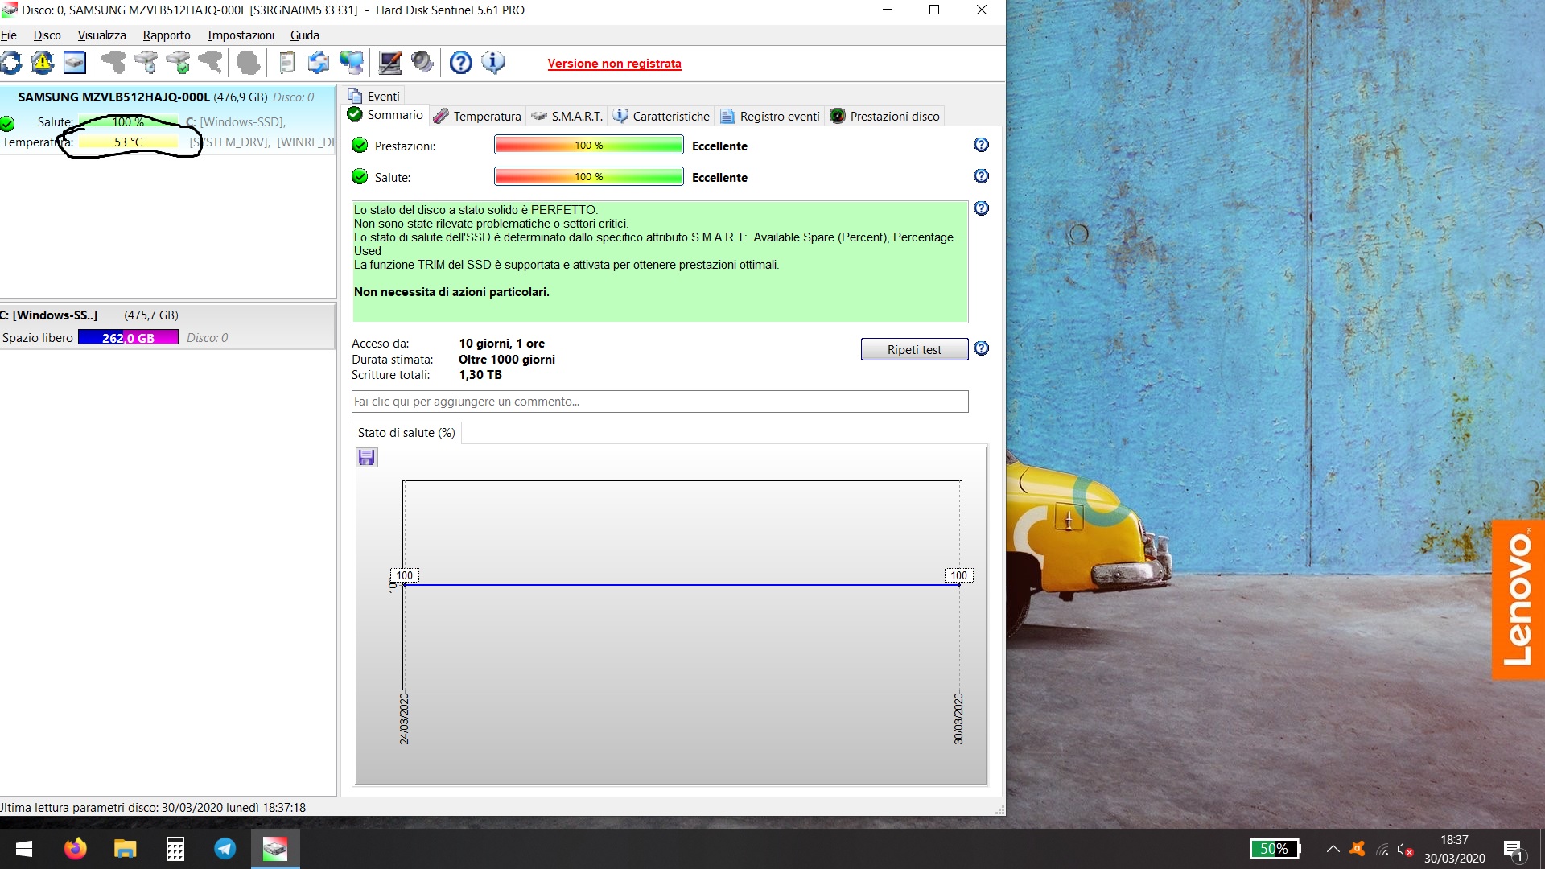The image size is (1545, 869).
Task: Open the notification center icon
Action: point(1514,849)
